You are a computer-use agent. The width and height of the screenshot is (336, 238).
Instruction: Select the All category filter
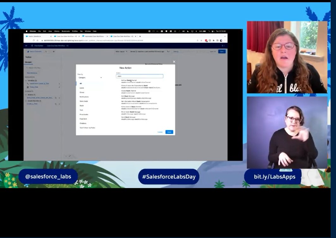click(x=81, y=83)
